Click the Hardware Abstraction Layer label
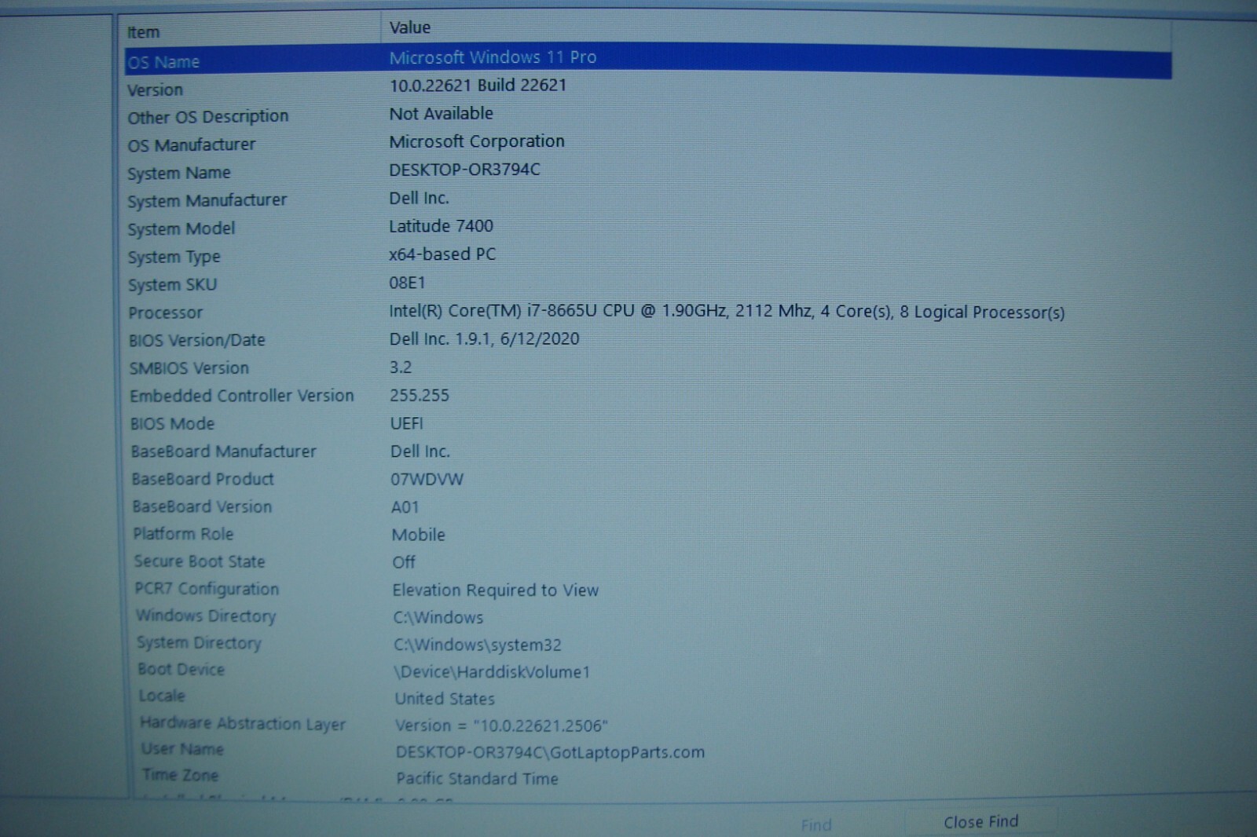 pyautogui.click(x=243, y=724)
